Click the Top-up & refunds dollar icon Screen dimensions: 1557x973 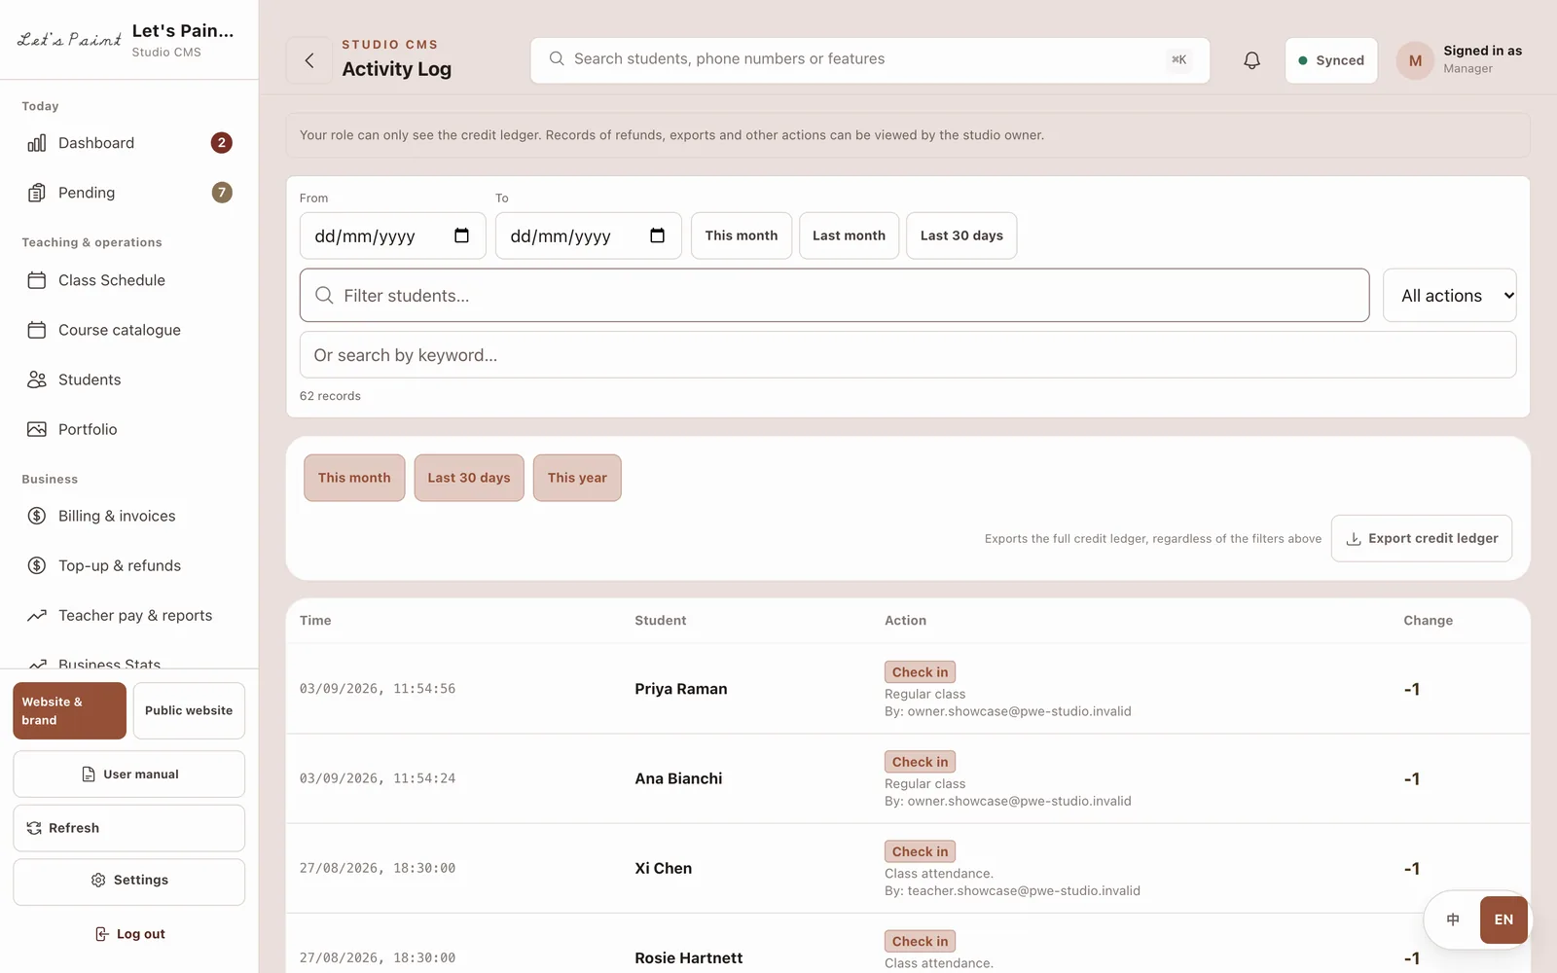click(x=37, y=565)
